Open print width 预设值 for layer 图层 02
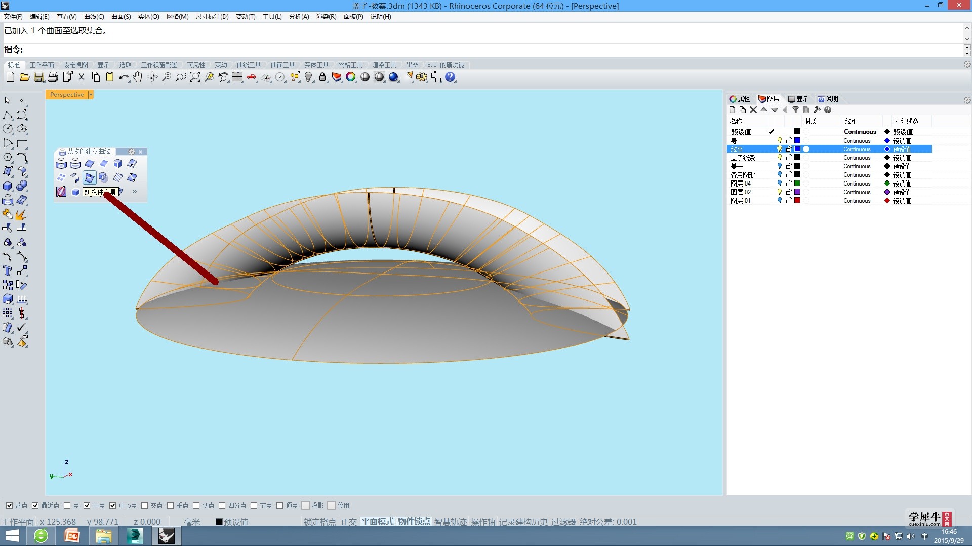This screenshot has width=972, height=546. (x=902, y=192)
